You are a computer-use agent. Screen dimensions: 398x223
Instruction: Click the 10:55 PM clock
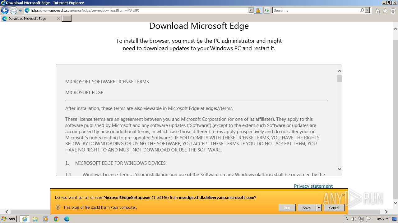(x=382, y=219)
